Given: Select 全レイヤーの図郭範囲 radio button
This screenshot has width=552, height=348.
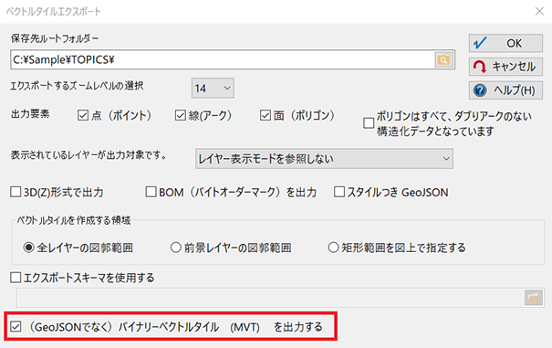Looking at the screenshot, I should [x=28, y=248].
